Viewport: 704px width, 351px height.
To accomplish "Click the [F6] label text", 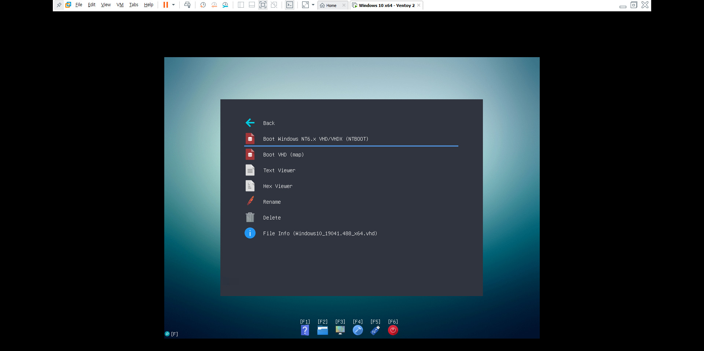I will (393, 322).
